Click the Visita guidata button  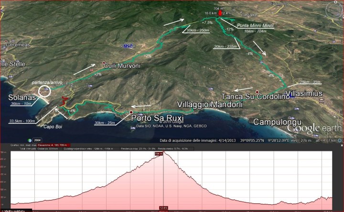click(14, 210)
